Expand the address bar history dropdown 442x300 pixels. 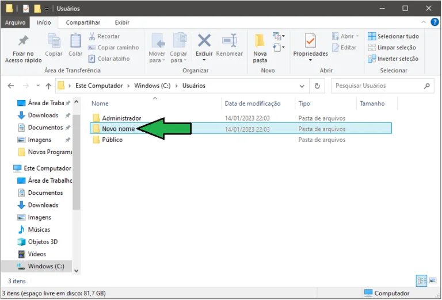tap(302, 86)
